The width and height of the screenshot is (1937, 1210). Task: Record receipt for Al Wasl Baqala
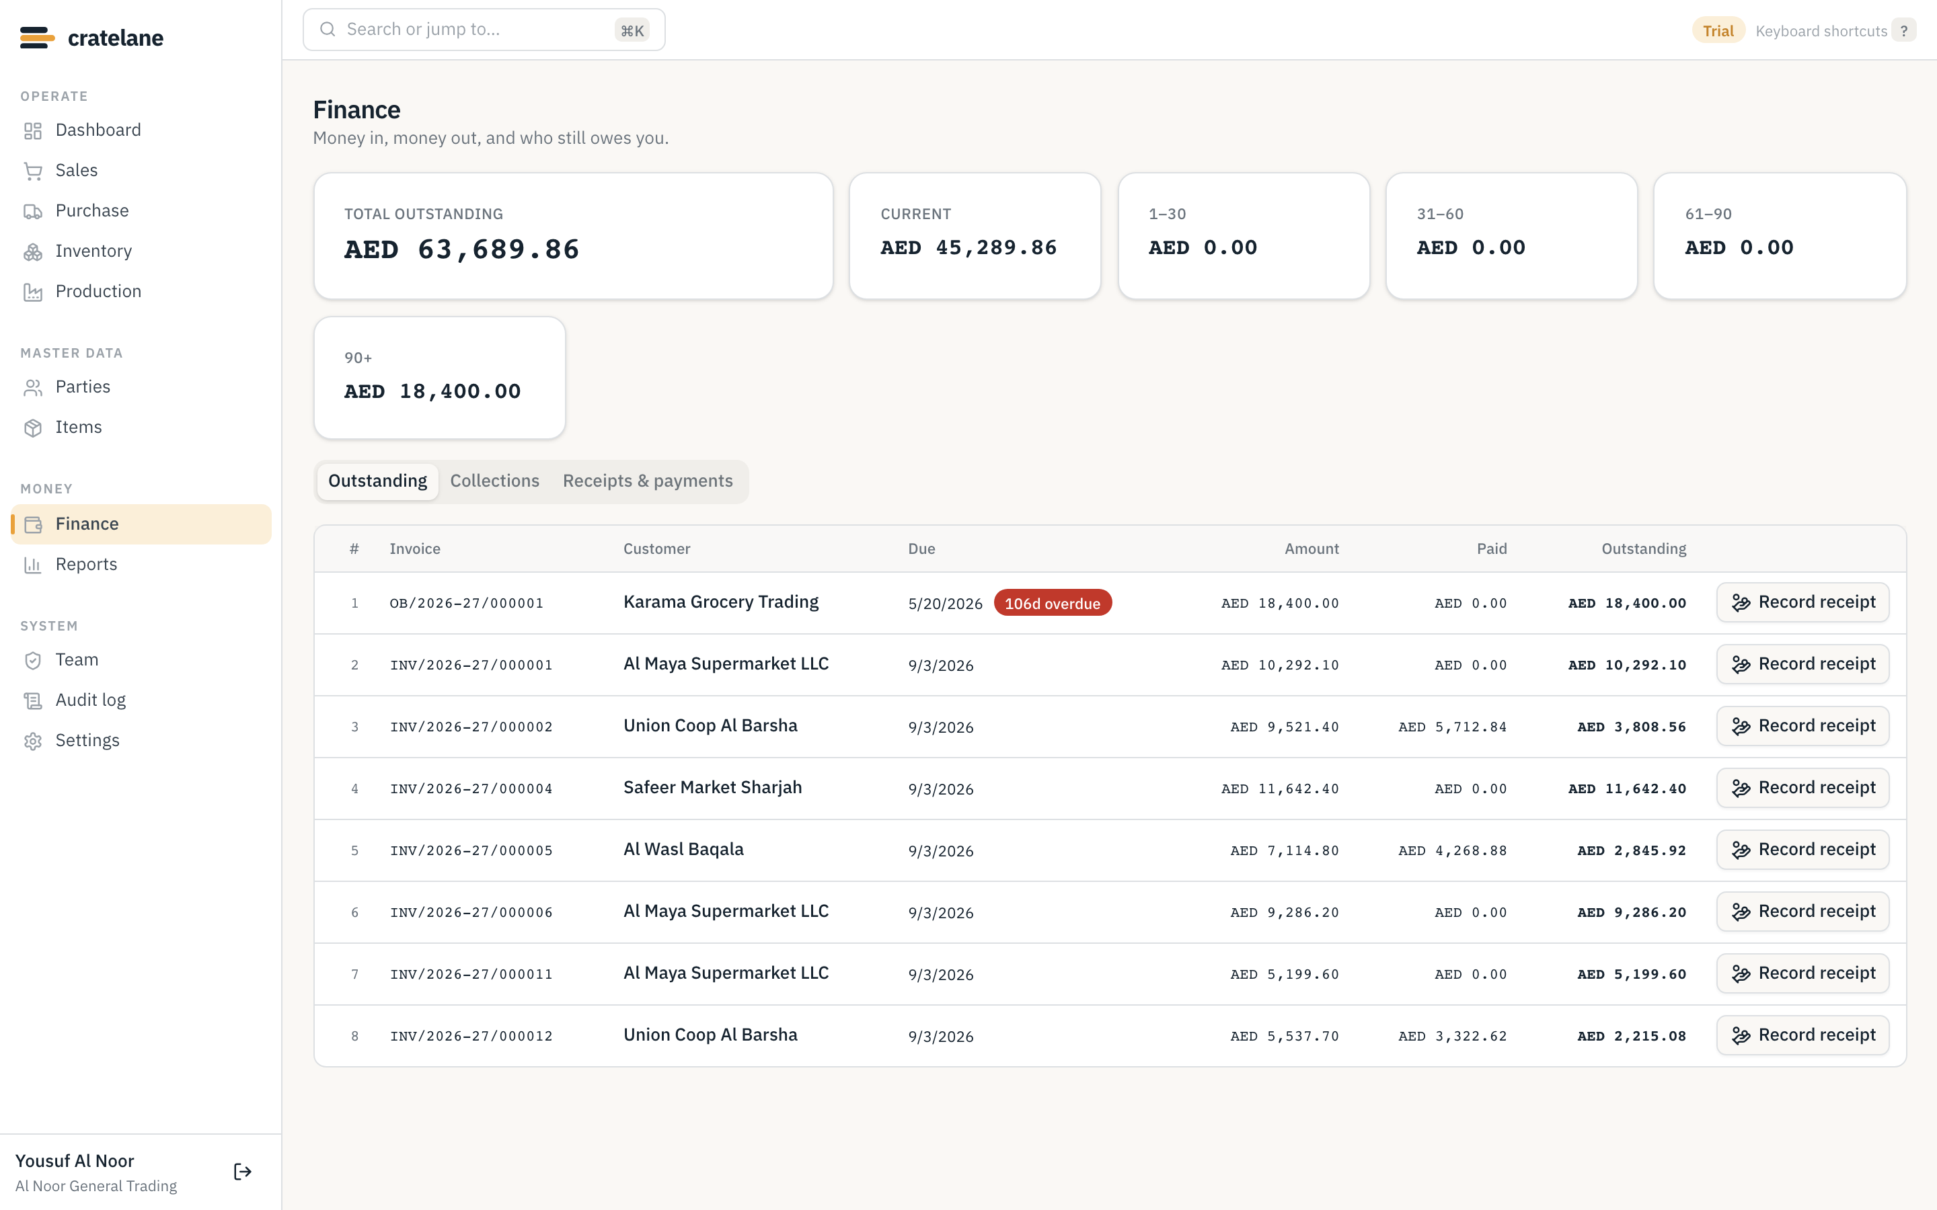1802,850
